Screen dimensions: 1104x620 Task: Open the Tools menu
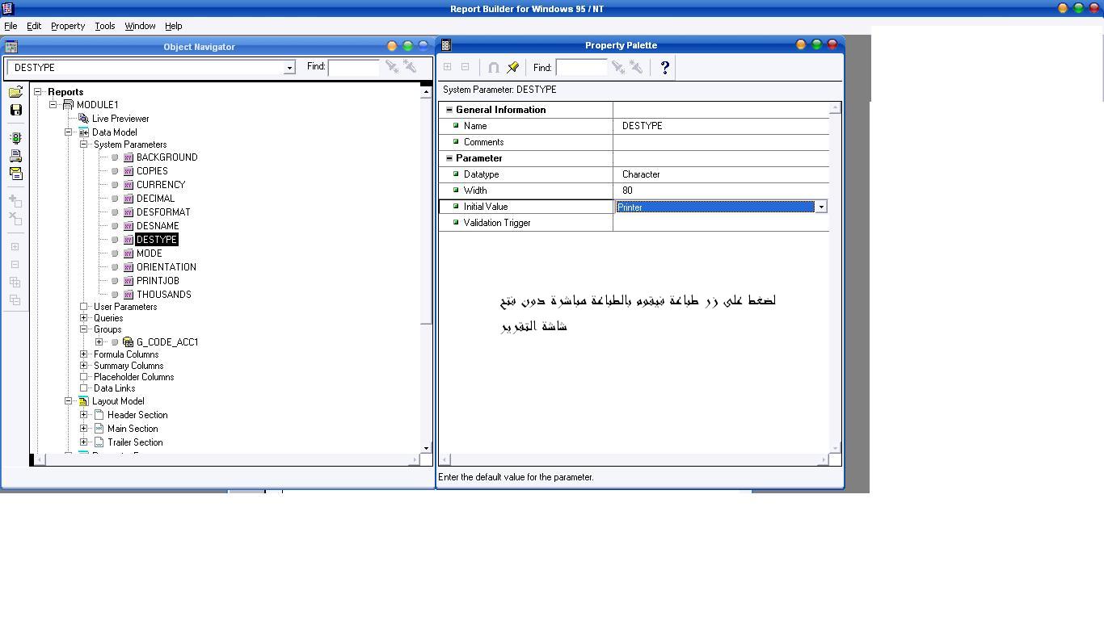tap(104, 26)
